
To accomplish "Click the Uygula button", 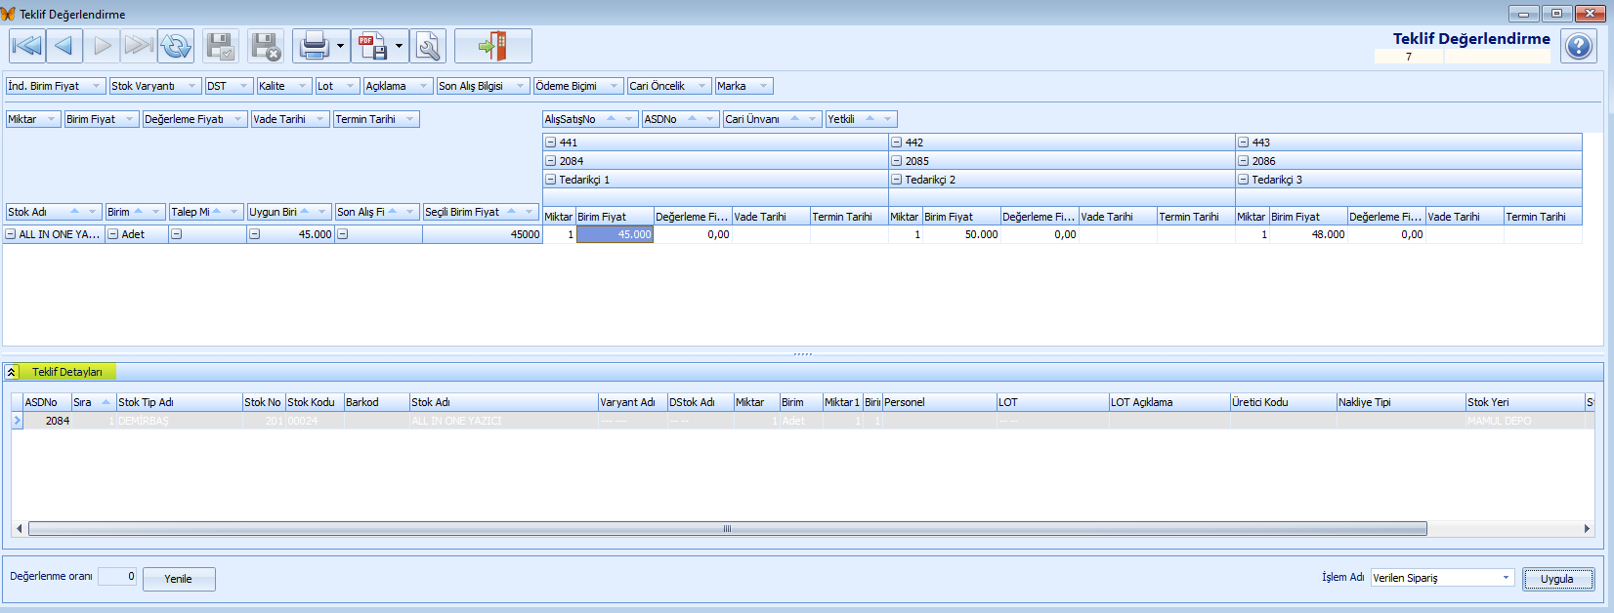I will pyautogui.click(x=1557, y=579).
